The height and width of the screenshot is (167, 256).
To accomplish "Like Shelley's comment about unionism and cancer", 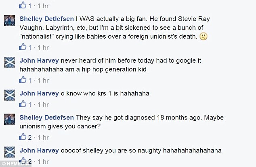I will [23, 137].
